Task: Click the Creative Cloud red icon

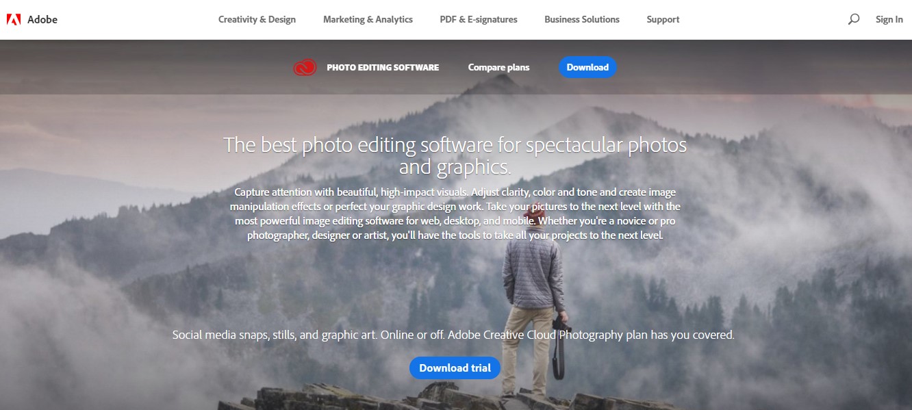Action: [x=305, y=67]
